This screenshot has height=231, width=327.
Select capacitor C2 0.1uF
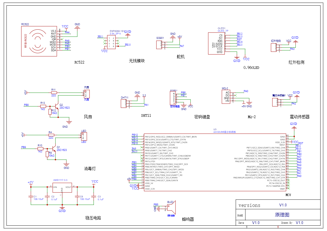tap(47, 197)
